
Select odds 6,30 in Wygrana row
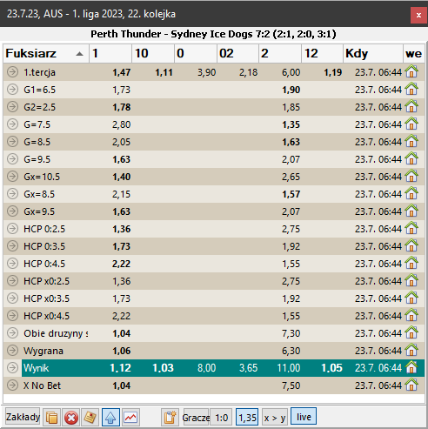pyautogui.click(x=291, y=351)
